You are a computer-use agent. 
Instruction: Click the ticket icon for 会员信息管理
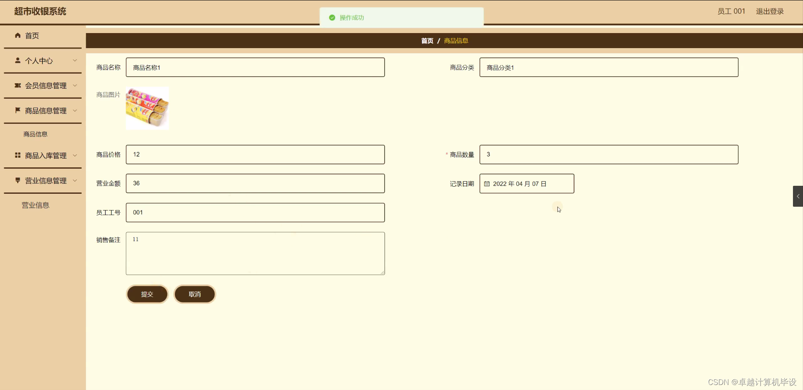point(18,85)
